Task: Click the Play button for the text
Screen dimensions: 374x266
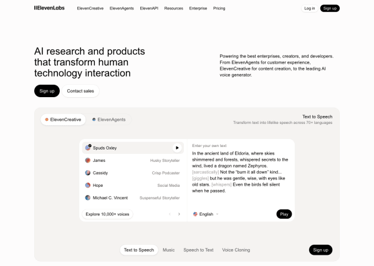Action: 284,214
